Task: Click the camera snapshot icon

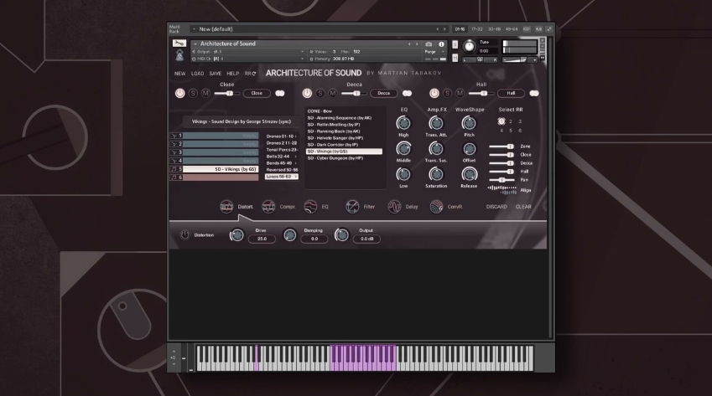Action: 429,44
